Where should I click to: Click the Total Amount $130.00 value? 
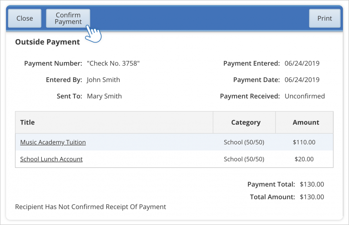(x=312, y=197)
